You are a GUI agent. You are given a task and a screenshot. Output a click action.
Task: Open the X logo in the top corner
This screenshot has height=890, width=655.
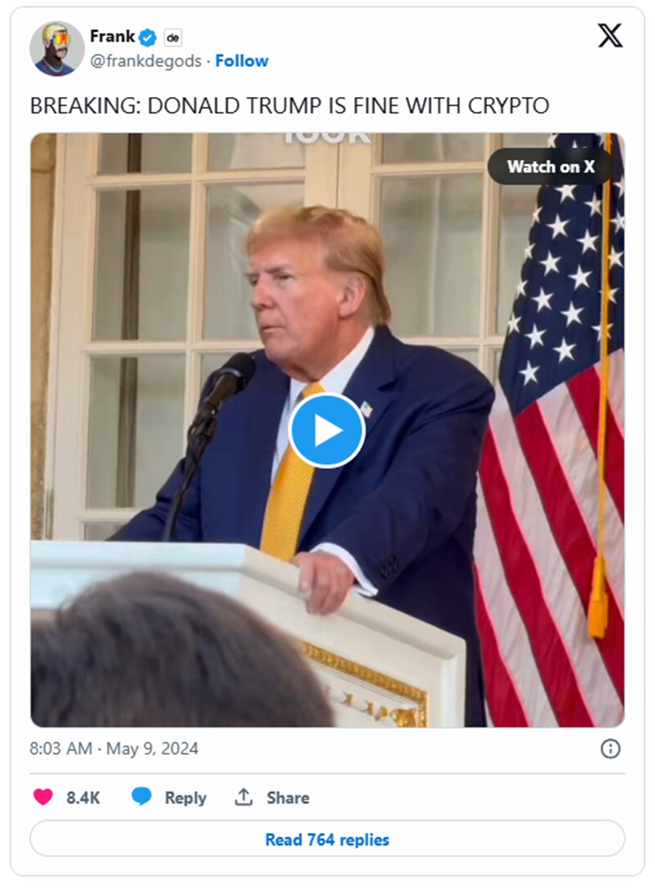tap(610, 36)
